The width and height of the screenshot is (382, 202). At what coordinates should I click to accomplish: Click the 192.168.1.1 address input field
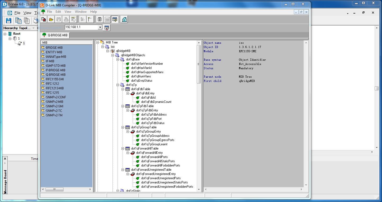pos(81,27)
